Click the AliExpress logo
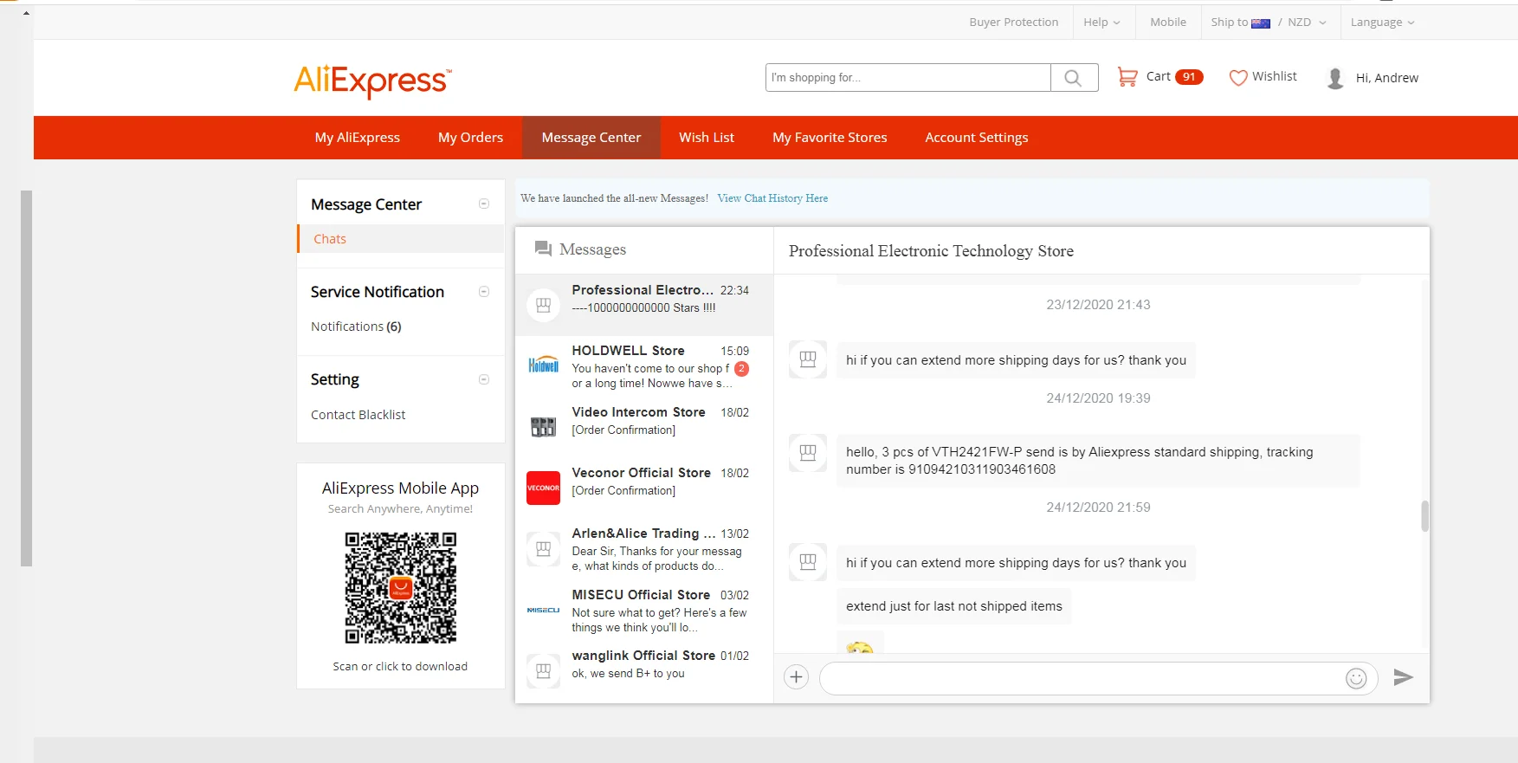 point(372,81)
